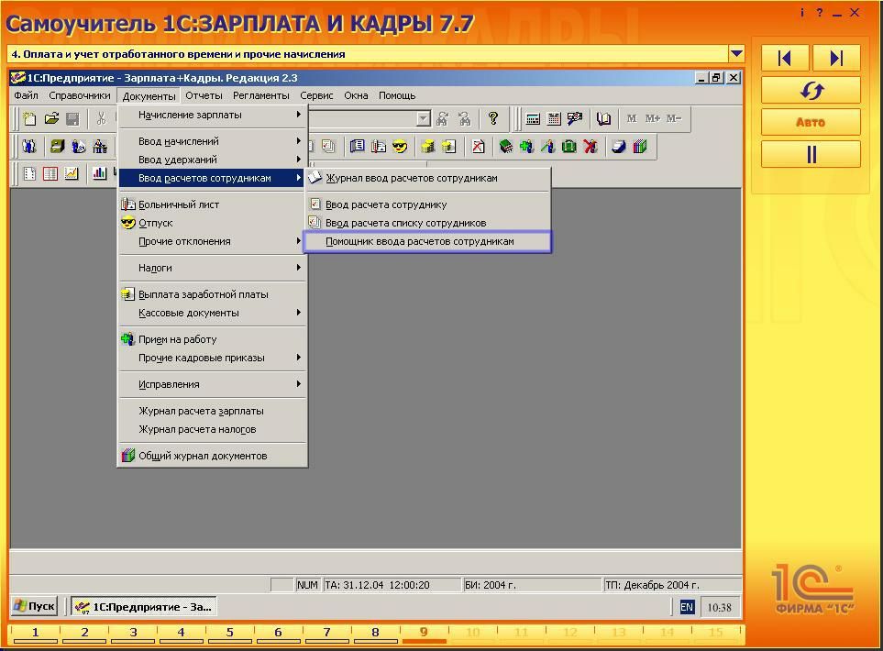The width and height of the screenshot is (883, 651).
Task: Click the red-crossed document icon
Action: [x=478, y=147]
